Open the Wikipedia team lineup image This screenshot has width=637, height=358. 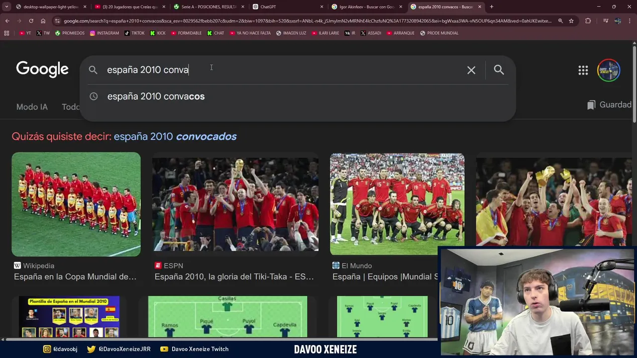pyautogui.click(x=76, y=204)
